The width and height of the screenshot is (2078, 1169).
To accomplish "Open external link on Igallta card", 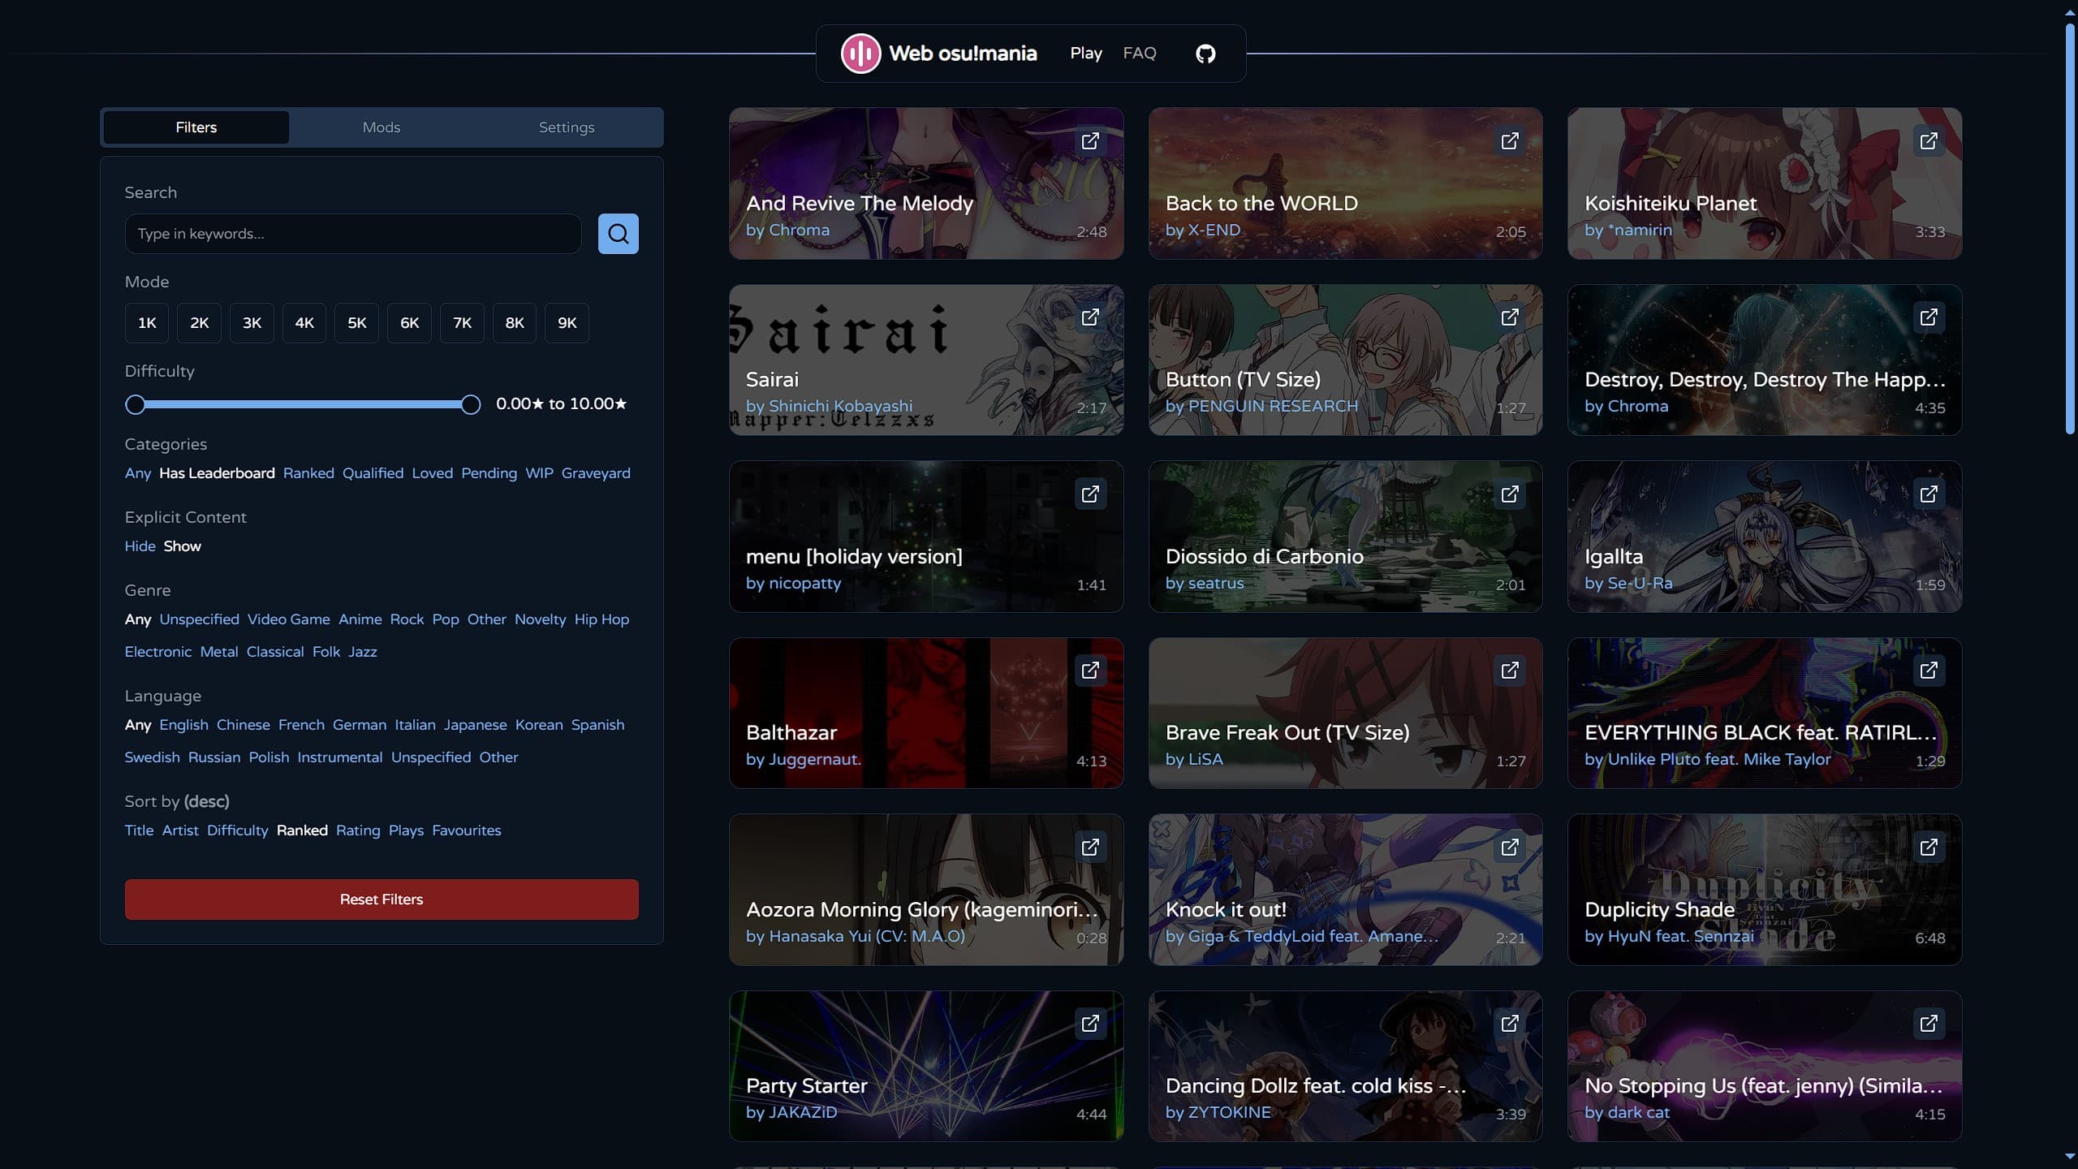I will [1929, 494].
